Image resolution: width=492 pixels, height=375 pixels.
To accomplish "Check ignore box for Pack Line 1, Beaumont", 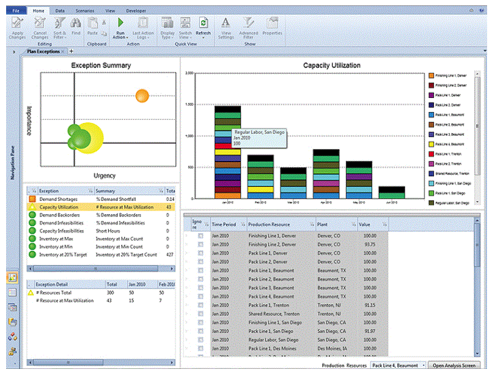I will [x=200, y=270].
